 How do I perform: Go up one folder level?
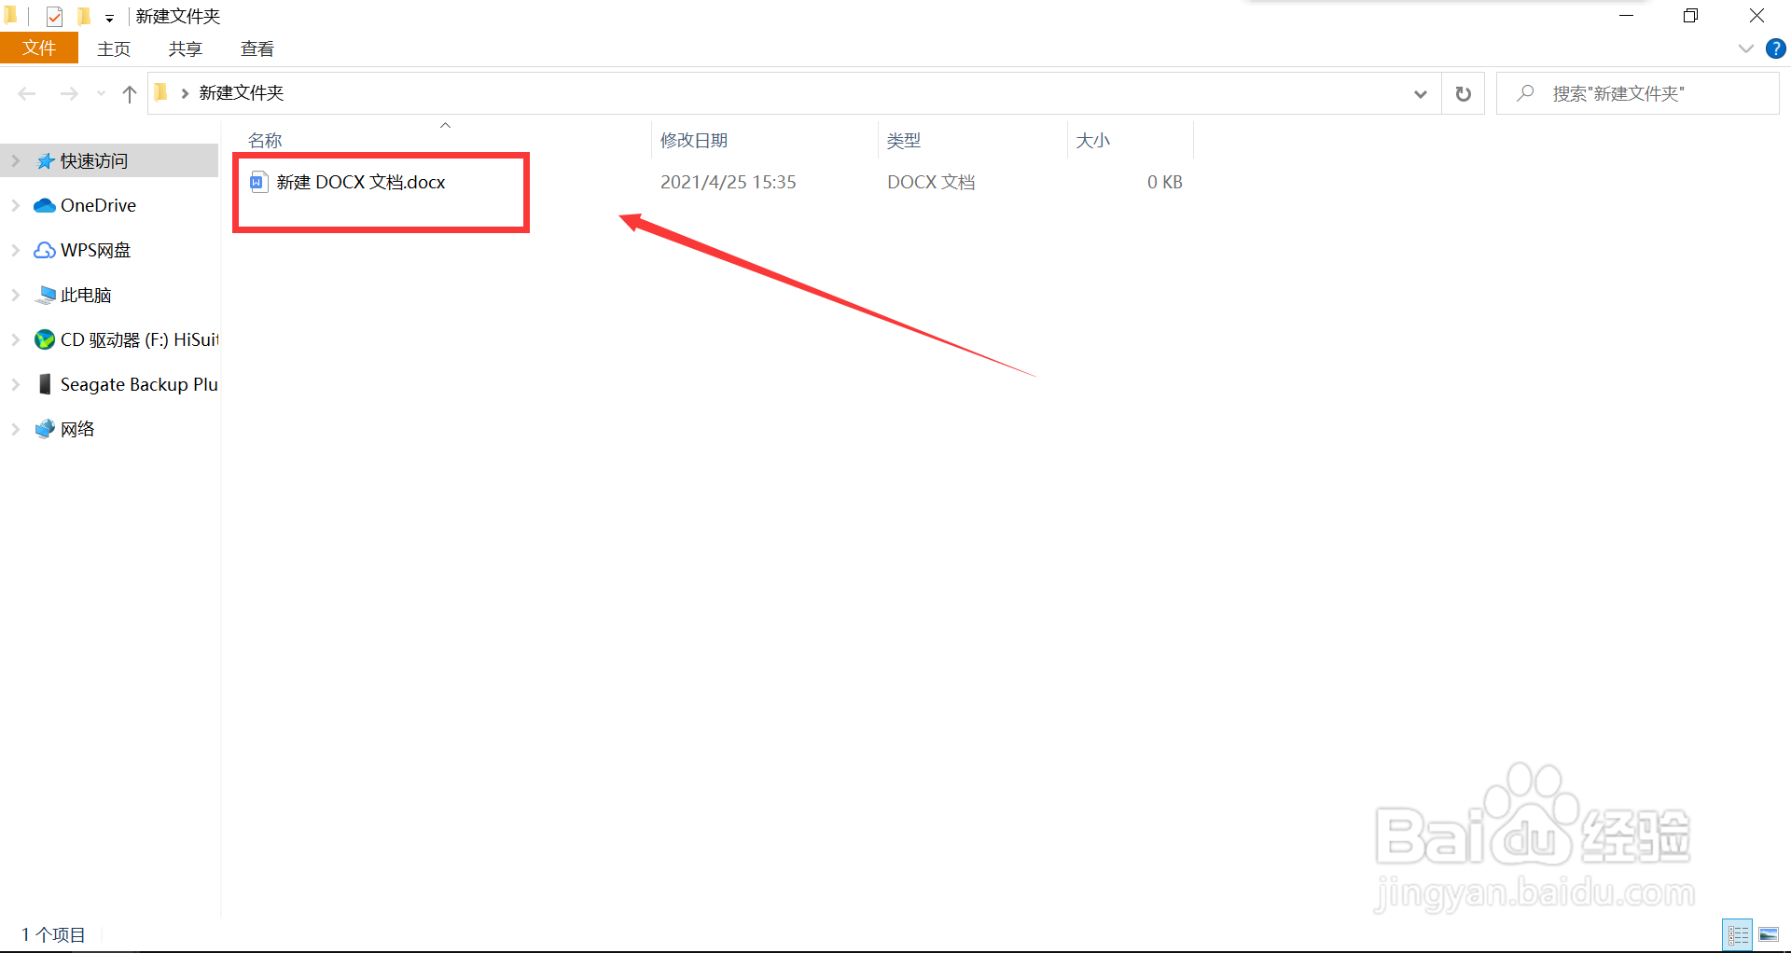[130, 93]
